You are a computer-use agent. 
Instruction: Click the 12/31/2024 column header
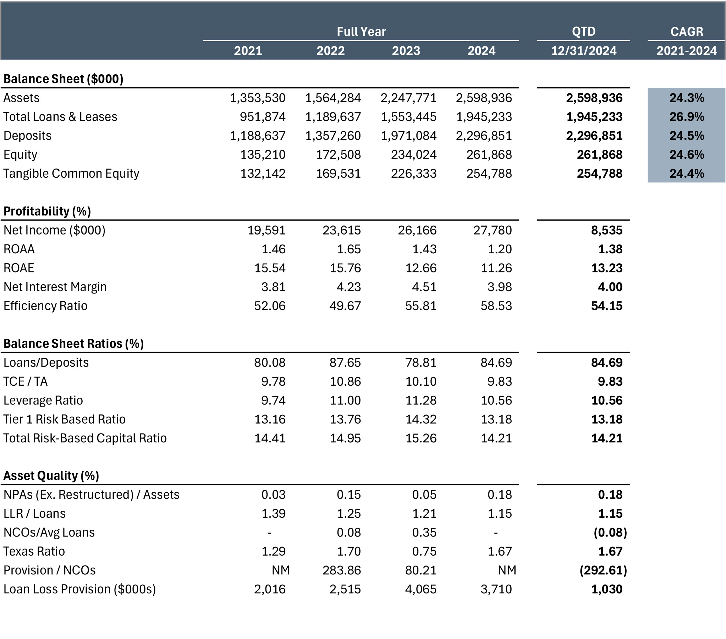point(584,50)
